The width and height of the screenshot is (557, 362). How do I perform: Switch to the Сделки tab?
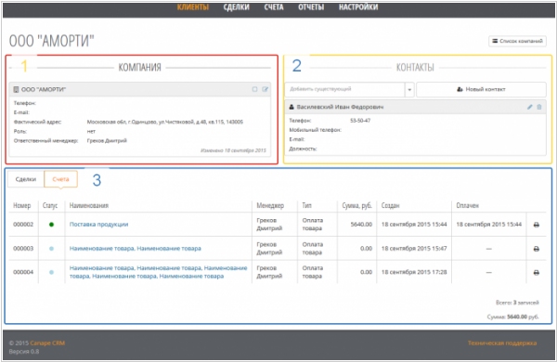pyautogui.click(x=26, y=179)
